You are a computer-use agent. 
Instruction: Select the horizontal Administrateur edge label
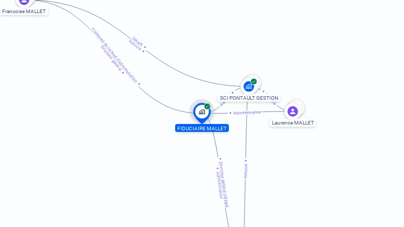247,112
